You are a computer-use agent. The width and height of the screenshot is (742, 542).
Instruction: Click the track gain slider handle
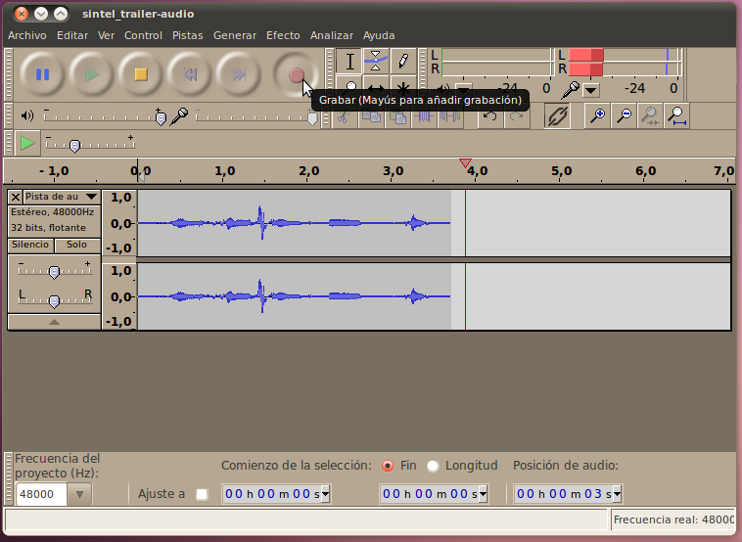(54, 272)
